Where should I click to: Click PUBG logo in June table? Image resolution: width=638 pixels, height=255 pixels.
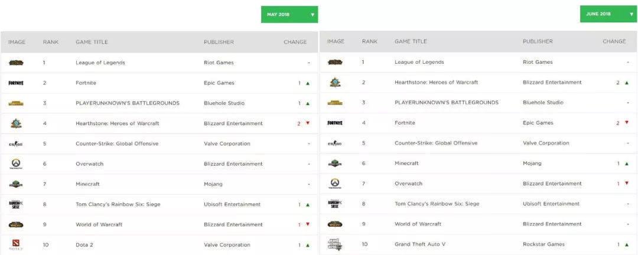click(336, 103)
